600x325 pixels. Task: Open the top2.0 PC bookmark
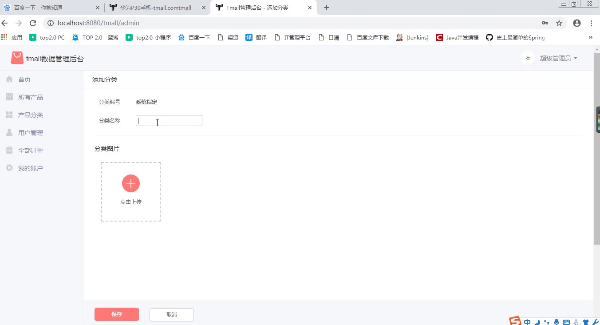[47, 37]
